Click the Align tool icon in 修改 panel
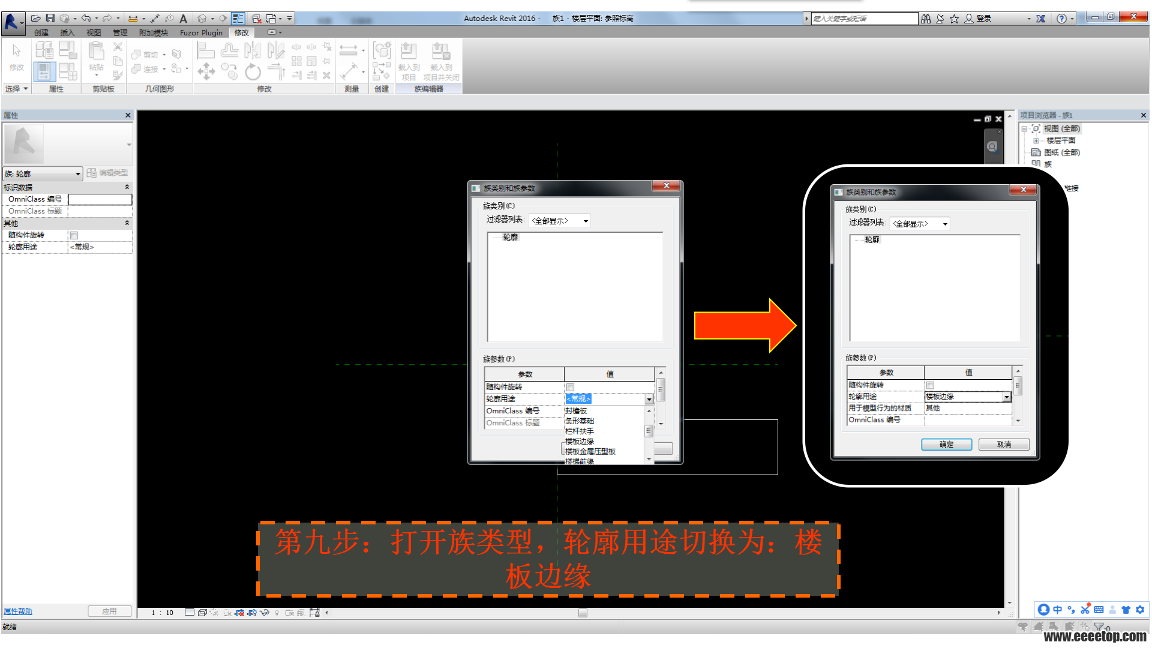The image size is (1152, 648). click(206, 50)
